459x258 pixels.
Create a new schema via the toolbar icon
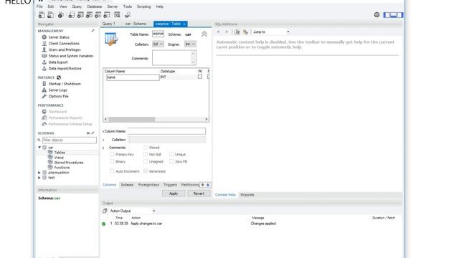(x=71, y=15)
